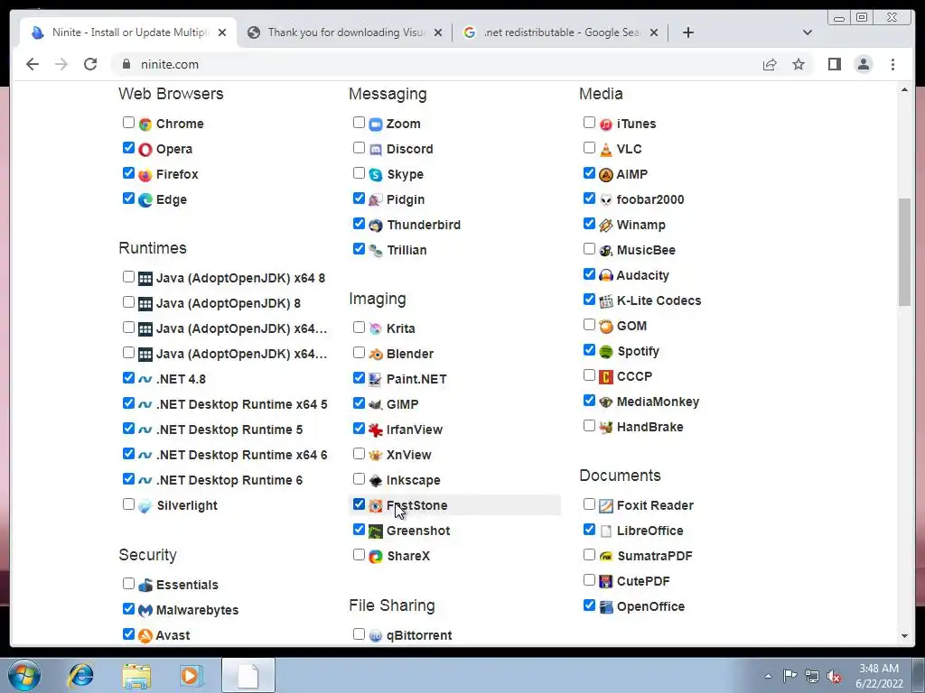The image size is (925, 693).
Task: Click the AIMP icon
Action: tap(606, 175)
